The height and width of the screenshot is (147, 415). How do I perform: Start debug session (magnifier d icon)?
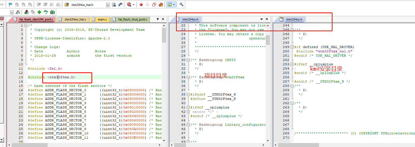point(129,5)
